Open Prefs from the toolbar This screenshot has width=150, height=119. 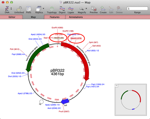coord(28,8)
